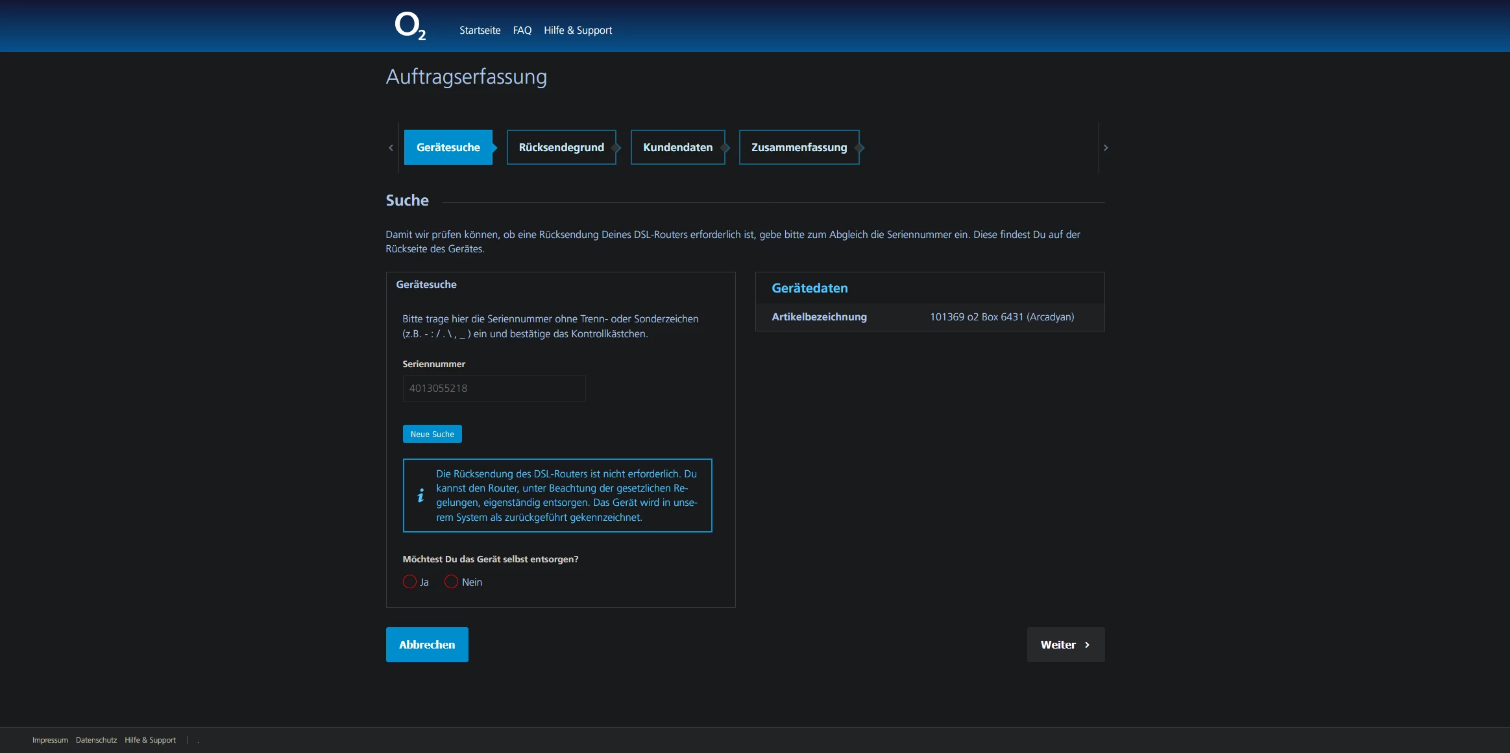
Task: Open Hilfe & Support in header
Action: pyautogui.click(x=578, y=30)
